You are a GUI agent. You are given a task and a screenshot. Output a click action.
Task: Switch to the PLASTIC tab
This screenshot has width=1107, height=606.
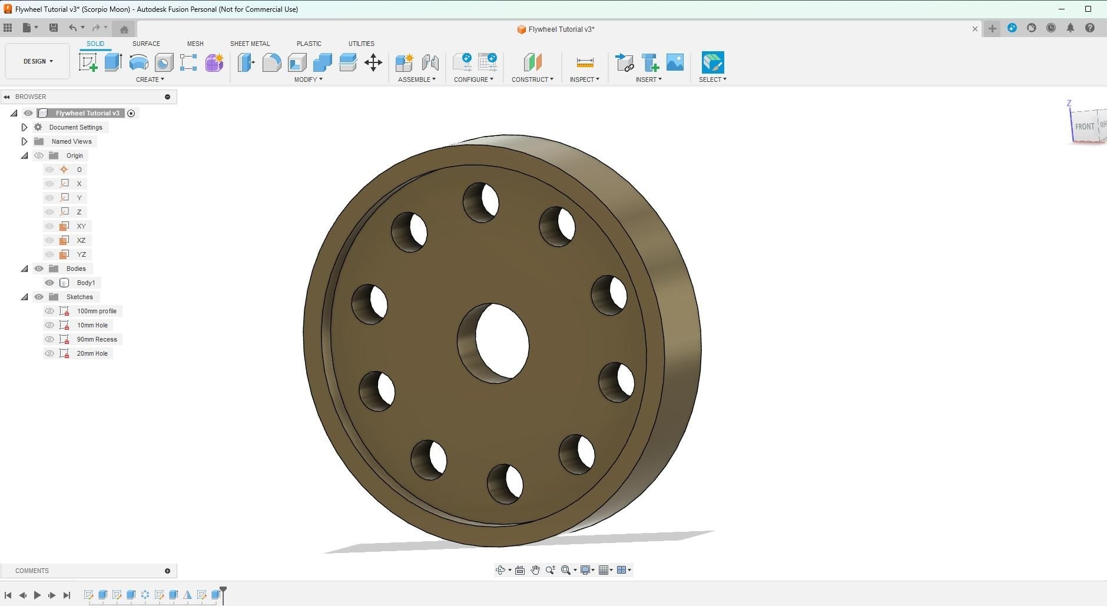point(309,44)
